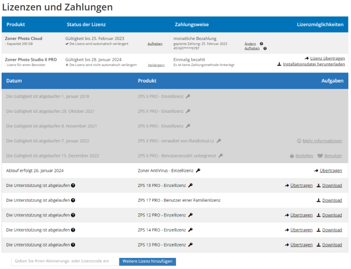Click key icon beside ZPS 18 PRO
351x269 pixels.
click(x=190, y=185)
